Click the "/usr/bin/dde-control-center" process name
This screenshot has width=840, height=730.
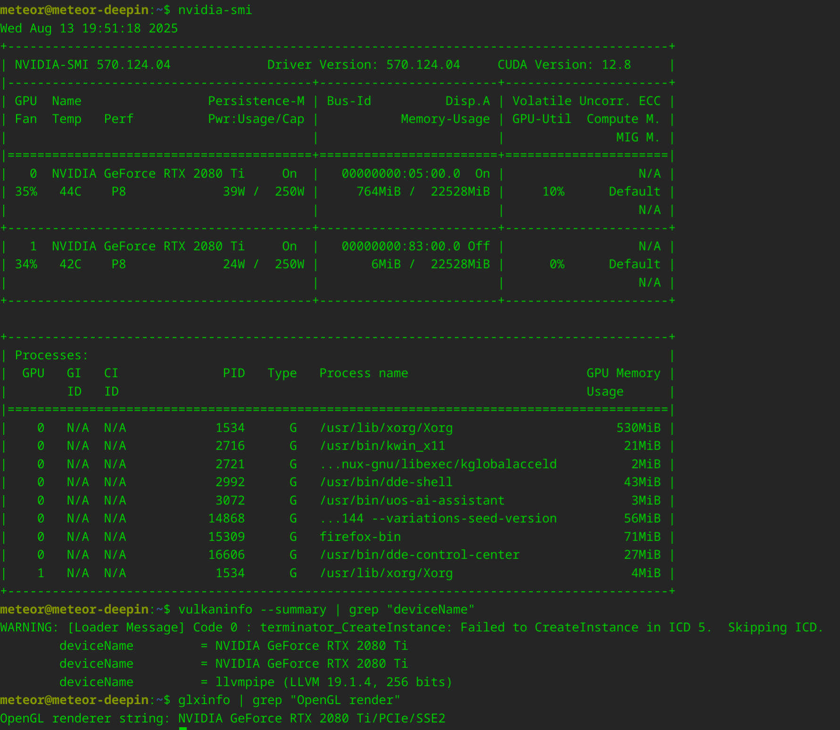[x=420, y=555]
